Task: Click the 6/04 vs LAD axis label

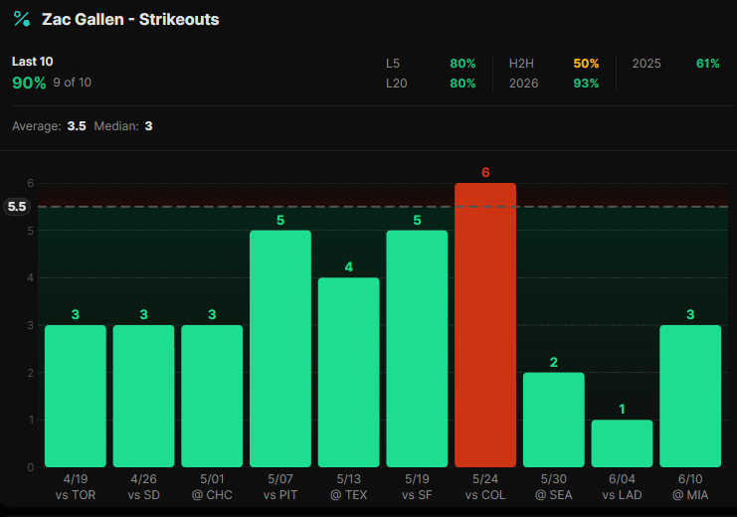Action: pos(622,487)
